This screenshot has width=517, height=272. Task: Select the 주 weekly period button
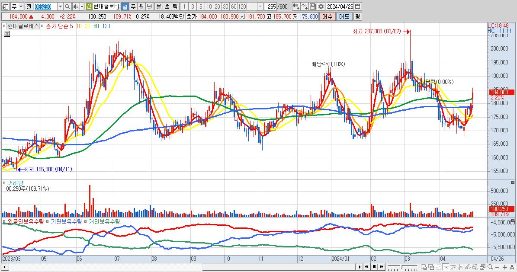pyautogui.click(x=133, y=6)
